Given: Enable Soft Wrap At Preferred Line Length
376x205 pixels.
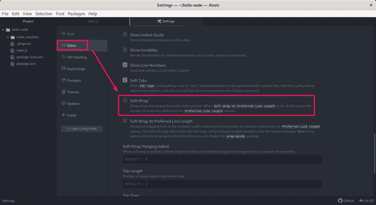Looking at the screenshot, I should tap(125, 121).
